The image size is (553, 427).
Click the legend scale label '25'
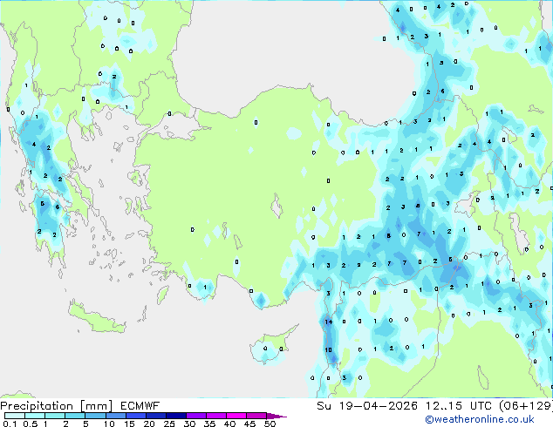tap(169, 424)
